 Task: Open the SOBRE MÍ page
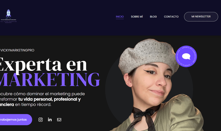(x=137, y=17)
